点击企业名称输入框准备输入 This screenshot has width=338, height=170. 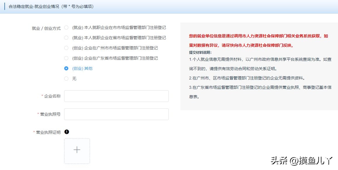(x=116, y=96)
